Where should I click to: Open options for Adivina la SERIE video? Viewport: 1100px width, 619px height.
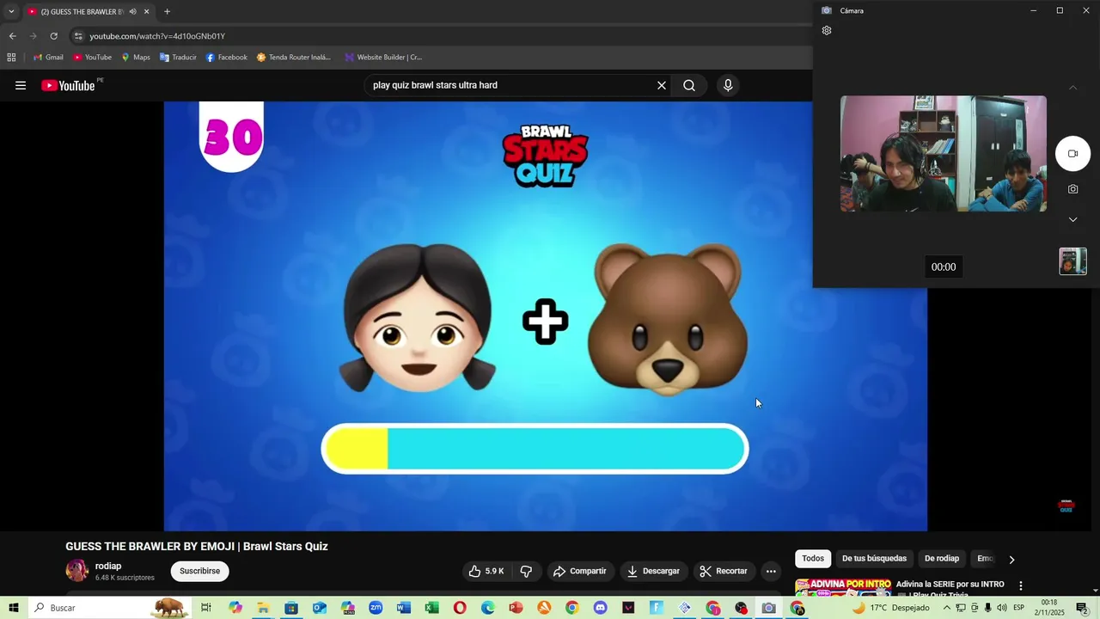(x=1021, y=585)
